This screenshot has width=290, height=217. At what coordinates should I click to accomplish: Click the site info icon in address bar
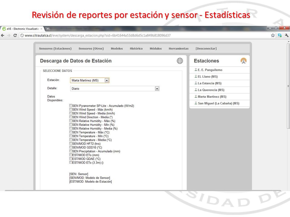coord(22,36)
